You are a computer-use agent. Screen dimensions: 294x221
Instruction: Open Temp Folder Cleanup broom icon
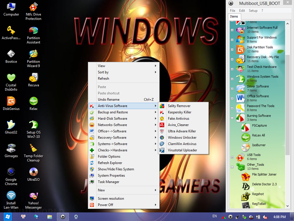click(x=33, y=153)
